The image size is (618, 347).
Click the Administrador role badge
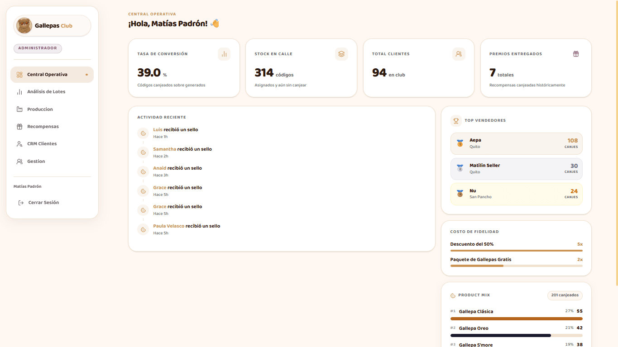38,48
